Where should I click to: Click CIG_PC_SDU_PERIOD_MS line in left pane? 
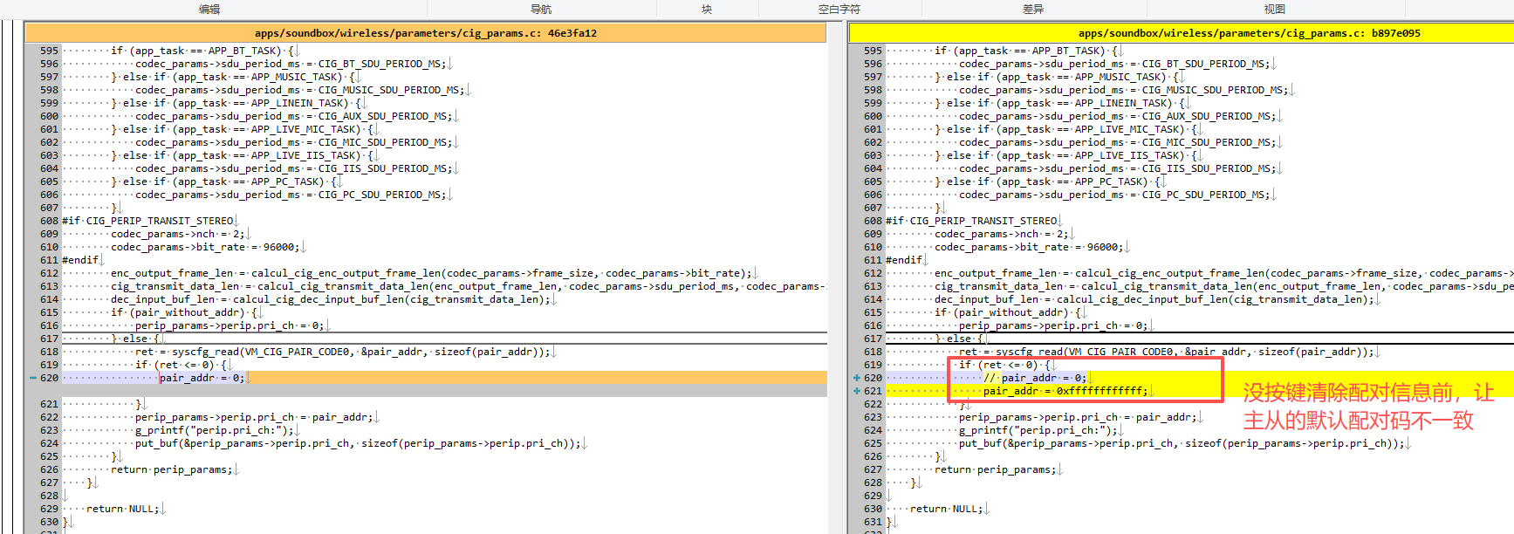[x=291, y=195]
